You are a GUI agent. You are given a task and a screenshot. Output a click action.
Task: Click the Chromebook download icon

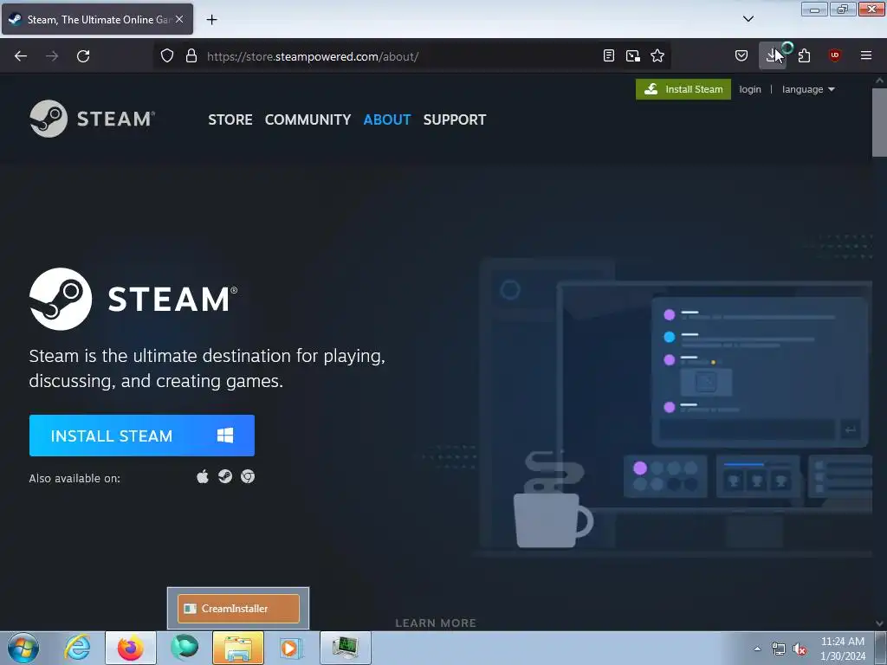248,477
